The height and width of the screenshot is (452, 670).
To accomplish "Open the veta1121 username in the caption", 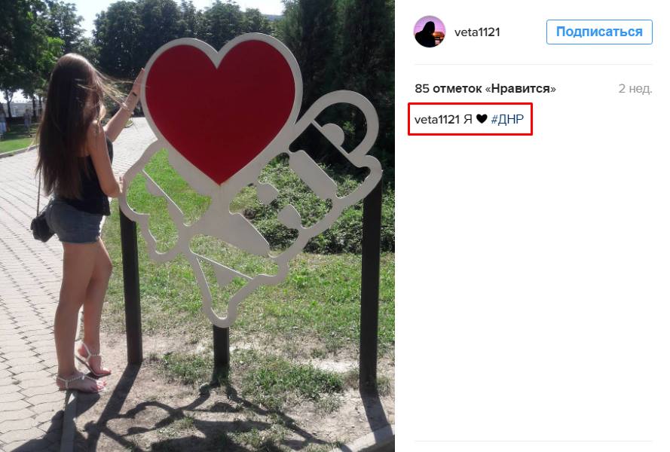I will tap(436, 119).
